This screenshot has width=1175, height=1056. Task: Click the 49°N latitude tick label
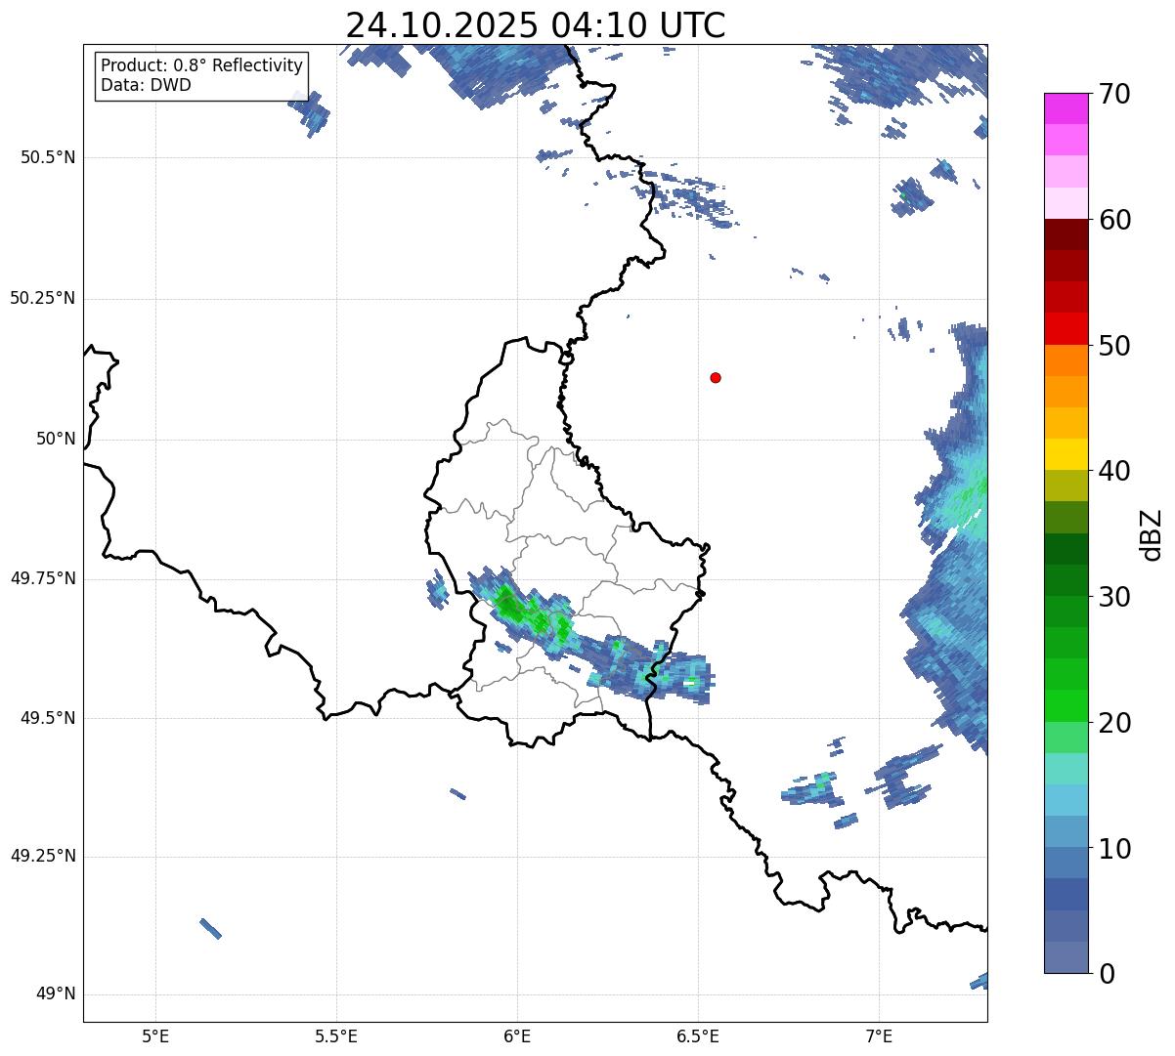[x=56, y=994]
